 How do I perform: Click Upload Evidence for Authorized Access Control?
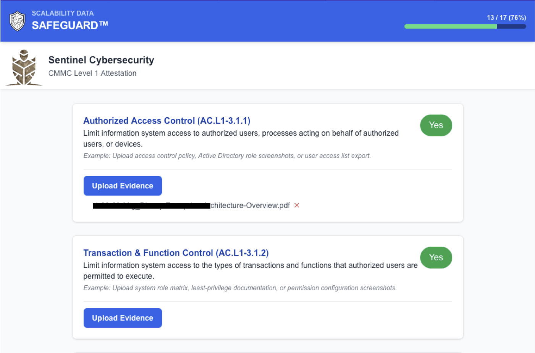(122, 186)
